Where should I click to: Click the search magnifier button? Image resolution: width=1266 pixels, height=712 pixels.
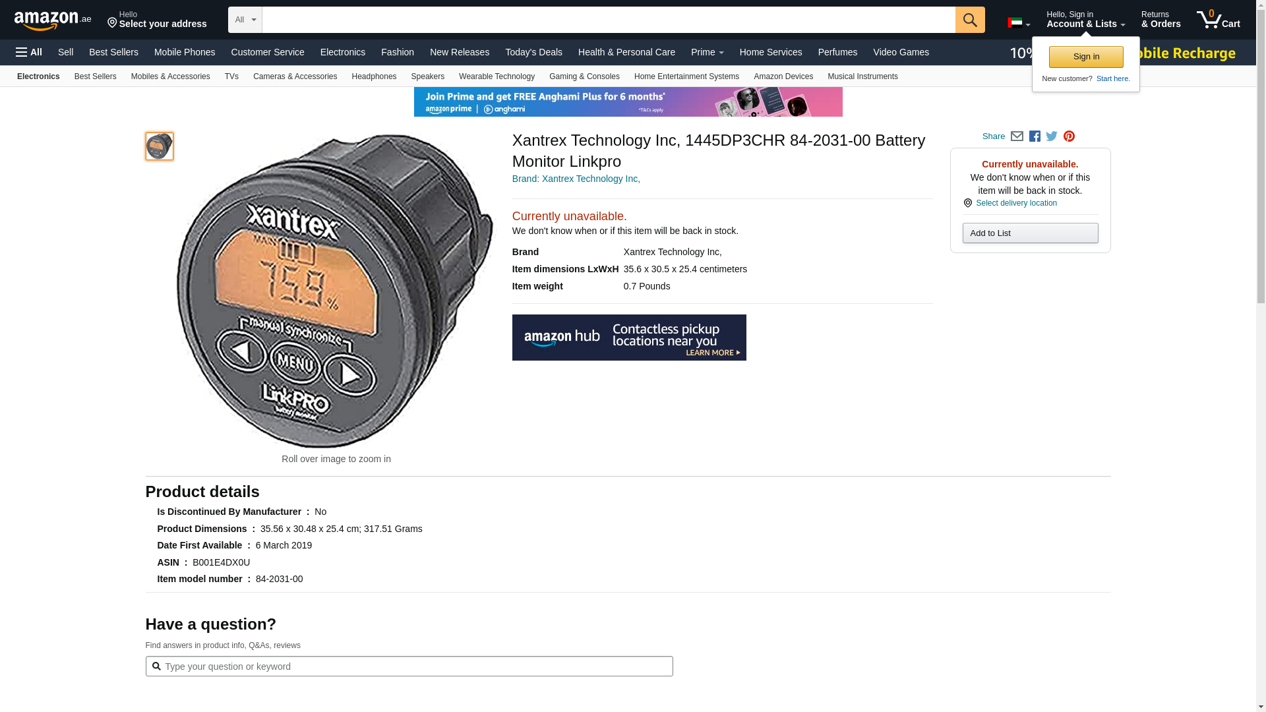coord(970,20)
